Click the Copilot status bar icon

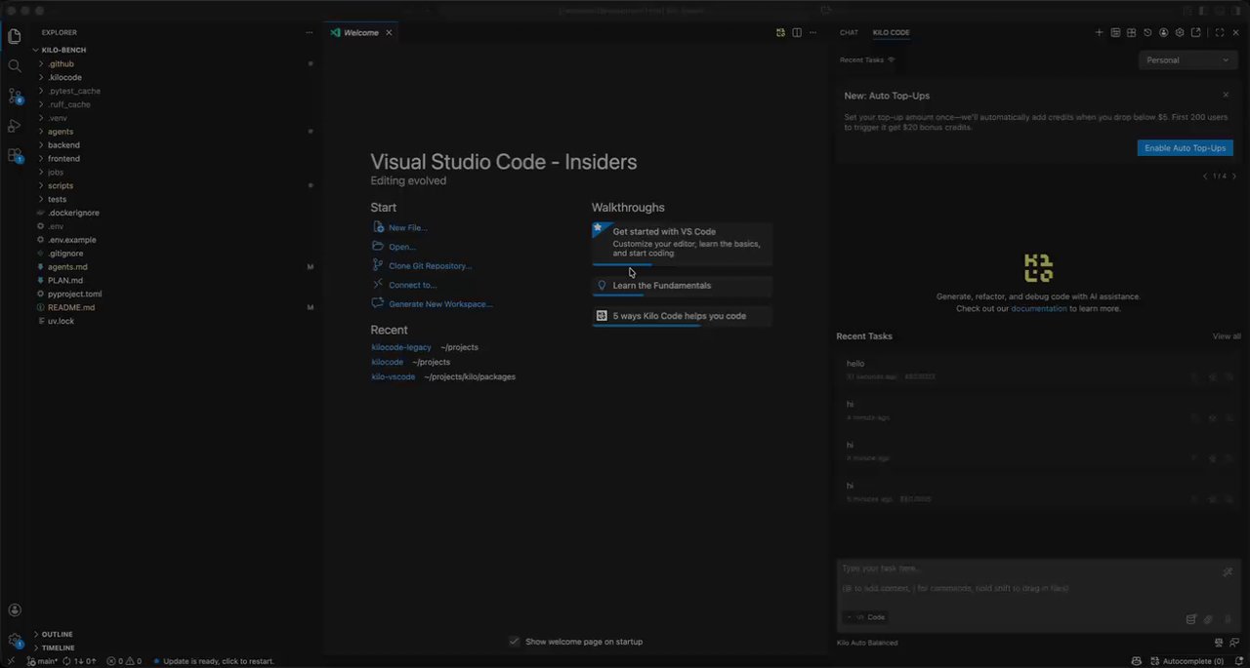1136,661
